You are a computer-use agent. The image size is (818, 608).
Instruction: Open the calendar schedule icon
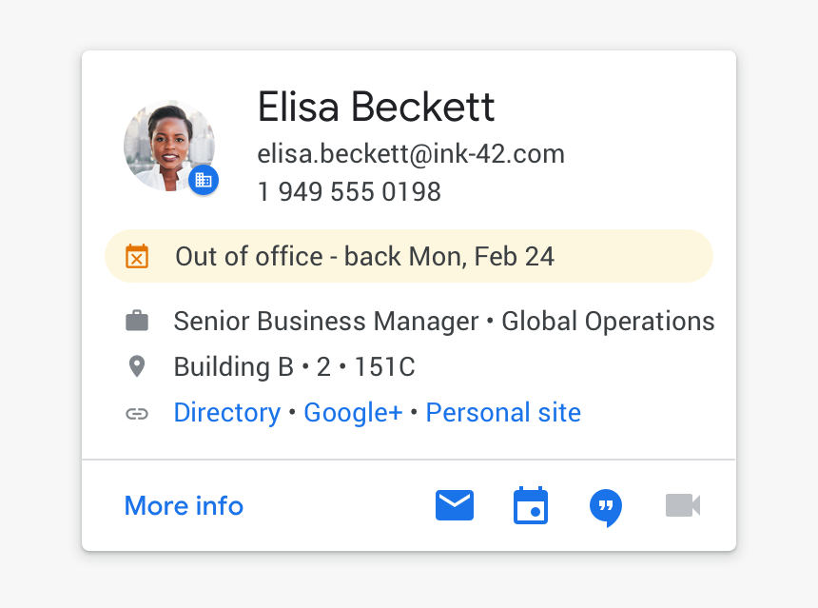coord(531,505)
